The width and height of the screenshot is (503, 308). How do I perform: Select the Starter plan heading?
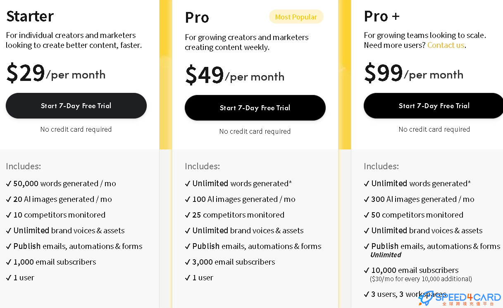30,16
